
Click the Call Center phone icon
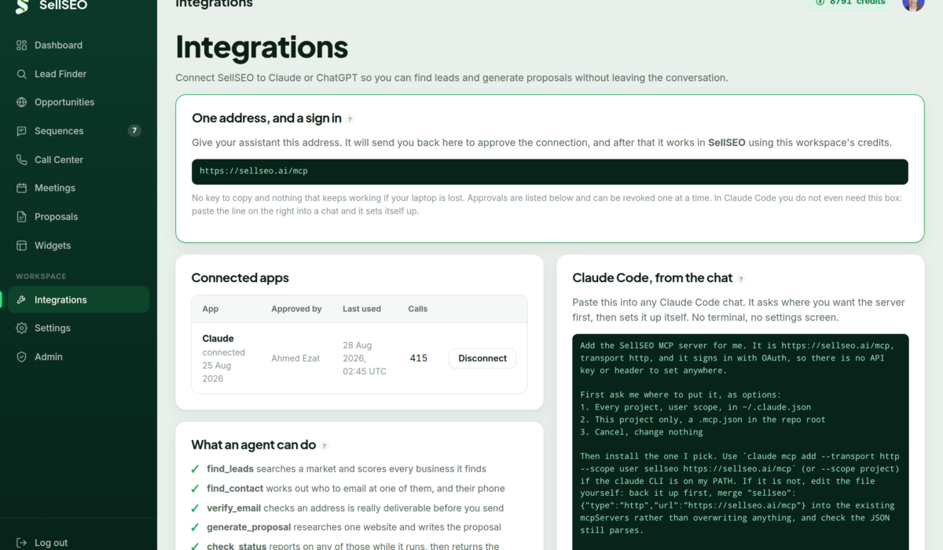(21, 159)
